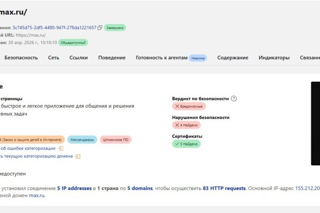Select the Содержание tab
Screen dimensions: 320x213
232,58
